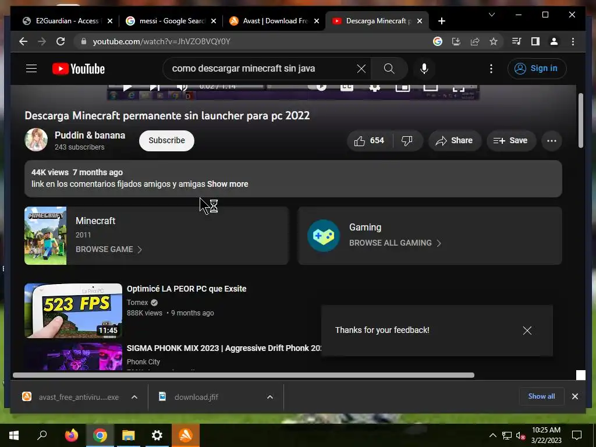This screenshot has width=596, height=447.
Task: Open Puddin & banana channel avatar
Action: coord(36,140)
